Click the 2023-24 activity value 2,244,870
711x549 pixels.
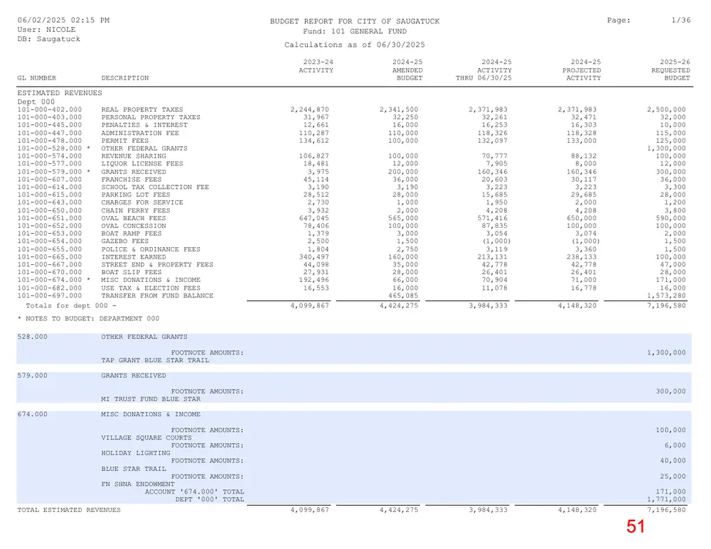point(310,109)
